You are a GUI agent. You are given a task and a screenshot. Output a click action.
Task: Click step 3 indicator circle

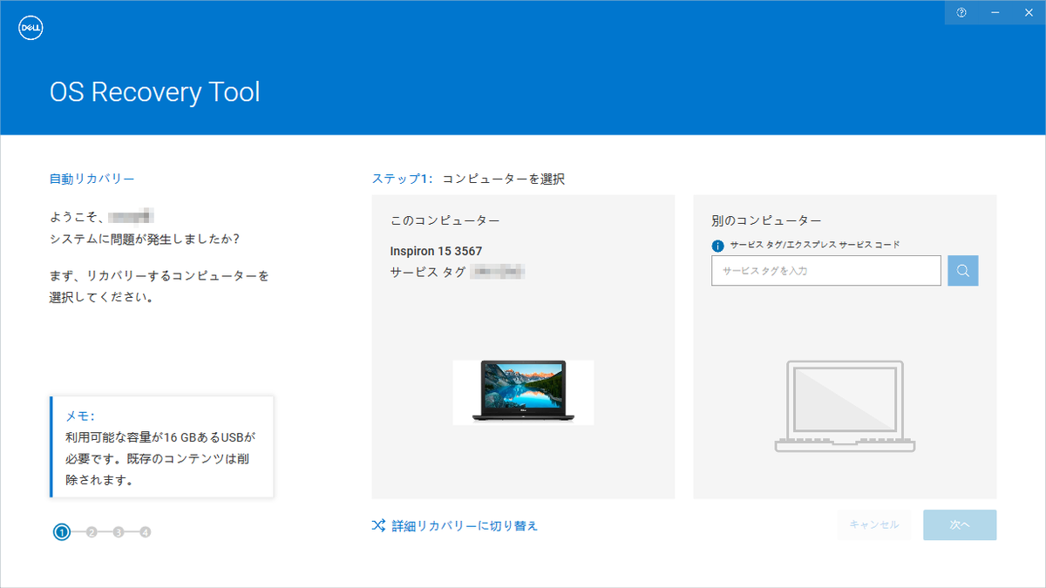pyautogui.click(x=119, y=532)
